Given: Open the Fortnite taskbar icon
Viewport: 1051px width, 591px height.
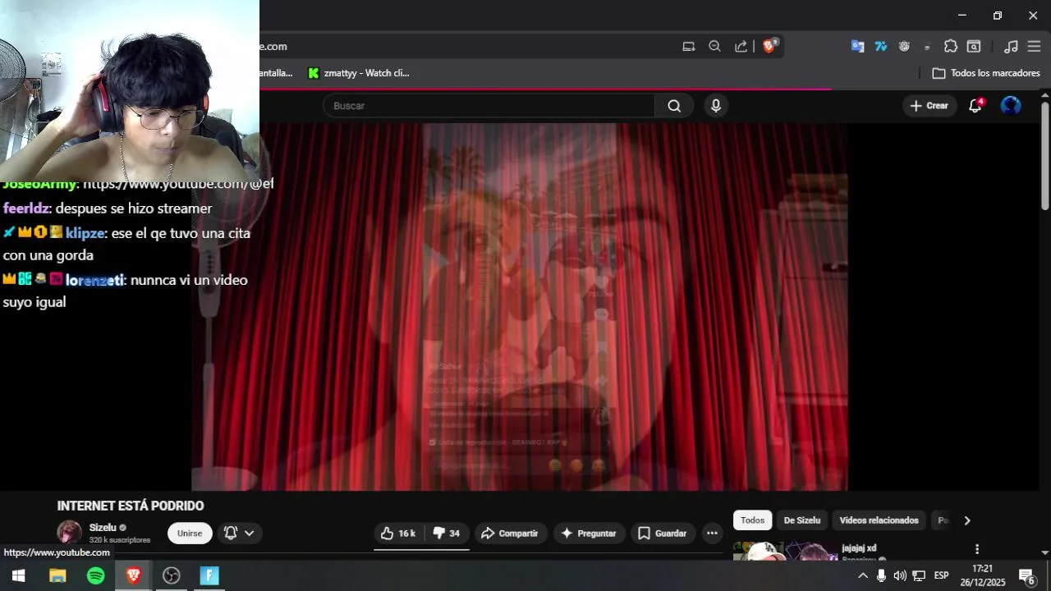Looking at the screenshot, I should click(209, 575).
